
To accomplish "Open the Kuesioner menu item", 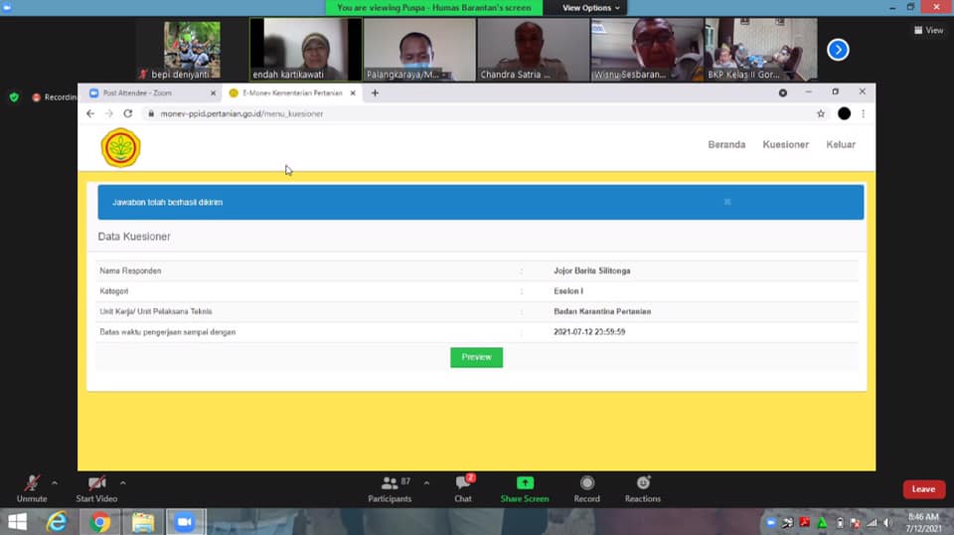I will click(785, 145).
